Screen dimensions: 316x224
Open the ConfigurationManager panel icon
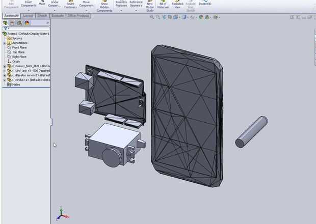pos(19,23)
